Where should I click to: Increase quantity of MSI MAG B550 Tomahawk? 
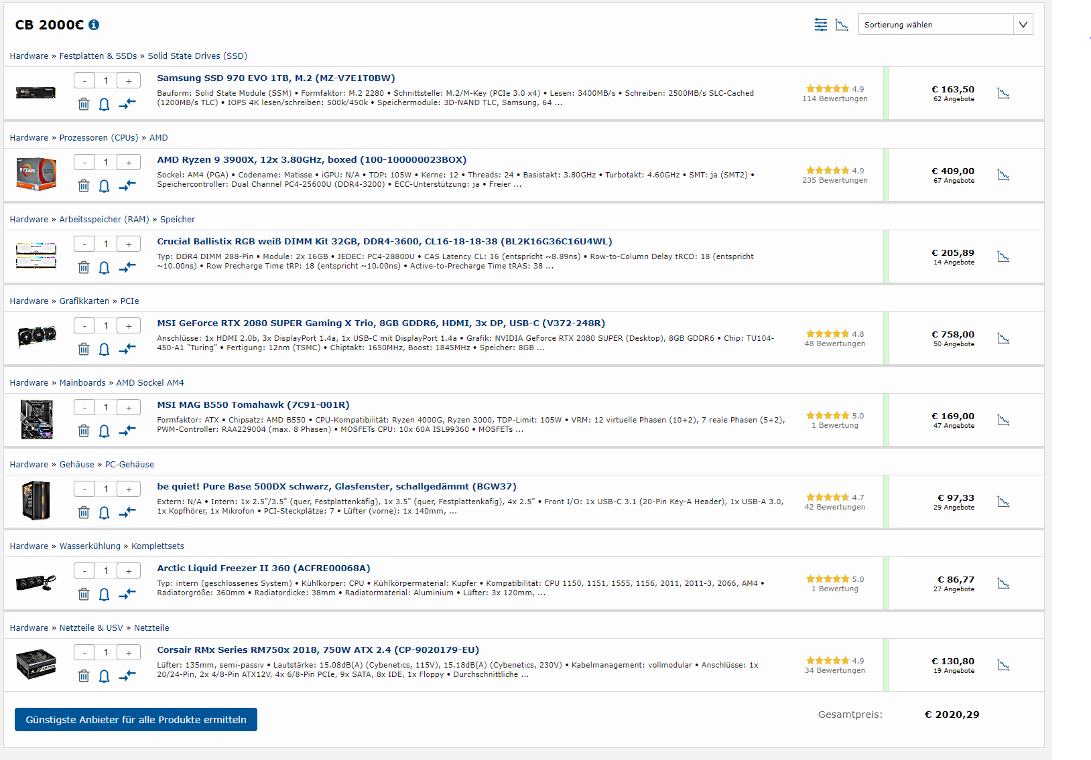tap(129, 407)
